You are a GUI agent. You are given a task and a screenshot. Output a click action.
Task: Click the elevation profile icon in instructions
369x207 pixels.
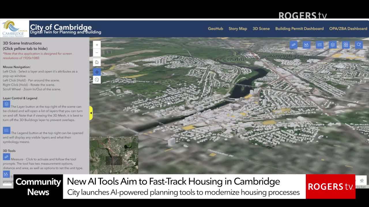click(x=7, y=174)
